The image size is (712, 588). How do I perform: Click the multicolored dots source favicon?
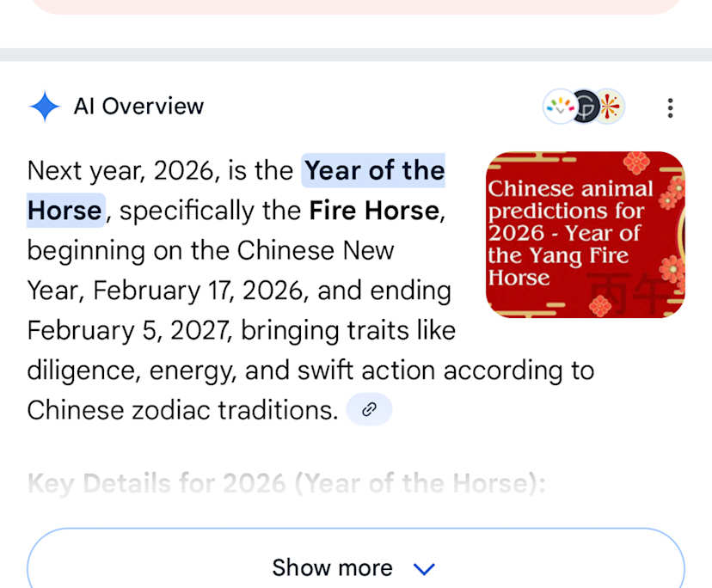click(558, 107)
